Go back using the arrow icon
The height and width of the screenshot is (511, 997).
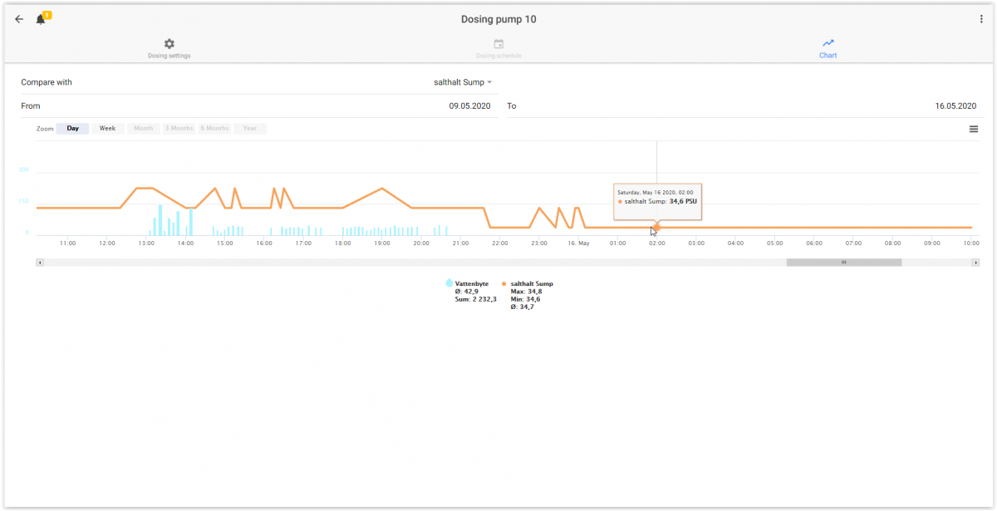pos(19,19)
